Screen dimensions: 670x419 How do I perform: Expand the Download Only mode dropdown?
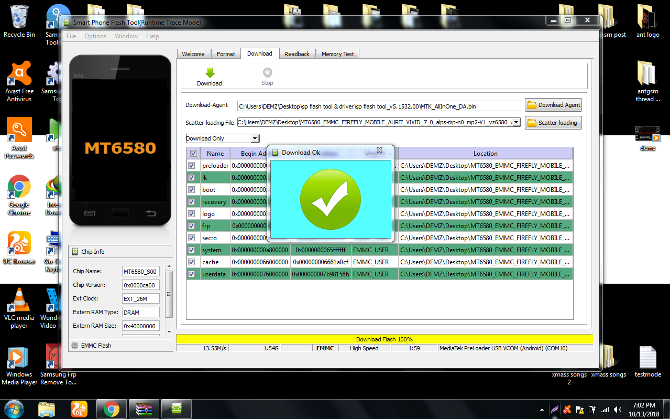click(255, 138)
